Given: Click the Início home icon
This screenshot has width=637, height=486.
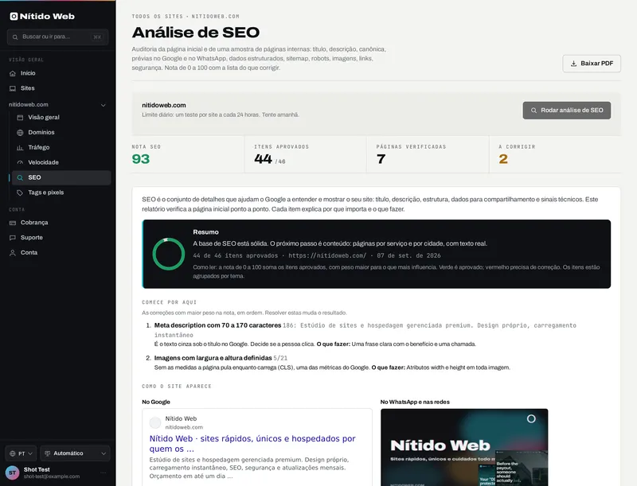Looking at the screenshot, I should pos(13,73).
